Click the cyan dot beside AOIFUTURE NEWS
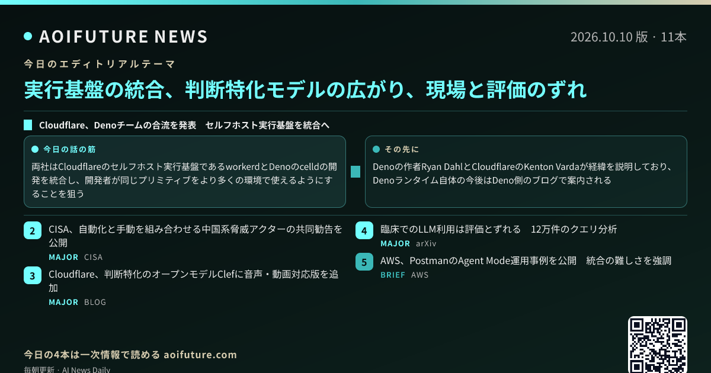The width and height of the screenshot is (711, 373). point(28,37)
